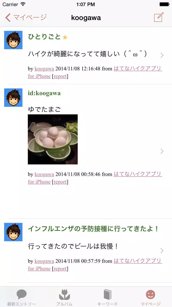The width and height of the screenshot is (172, 307).
Task: Open the キーワード book tab
Action: click(x=107, y=298)
